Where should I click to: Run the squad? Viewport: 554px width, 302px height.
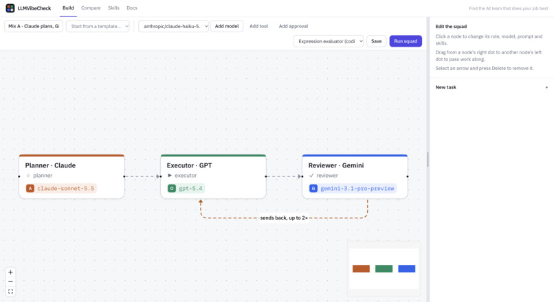point(406,41)
